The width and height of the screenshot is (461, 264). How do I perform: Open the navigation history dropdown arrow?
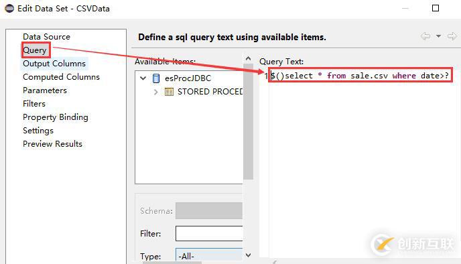[x=438, y=36]
